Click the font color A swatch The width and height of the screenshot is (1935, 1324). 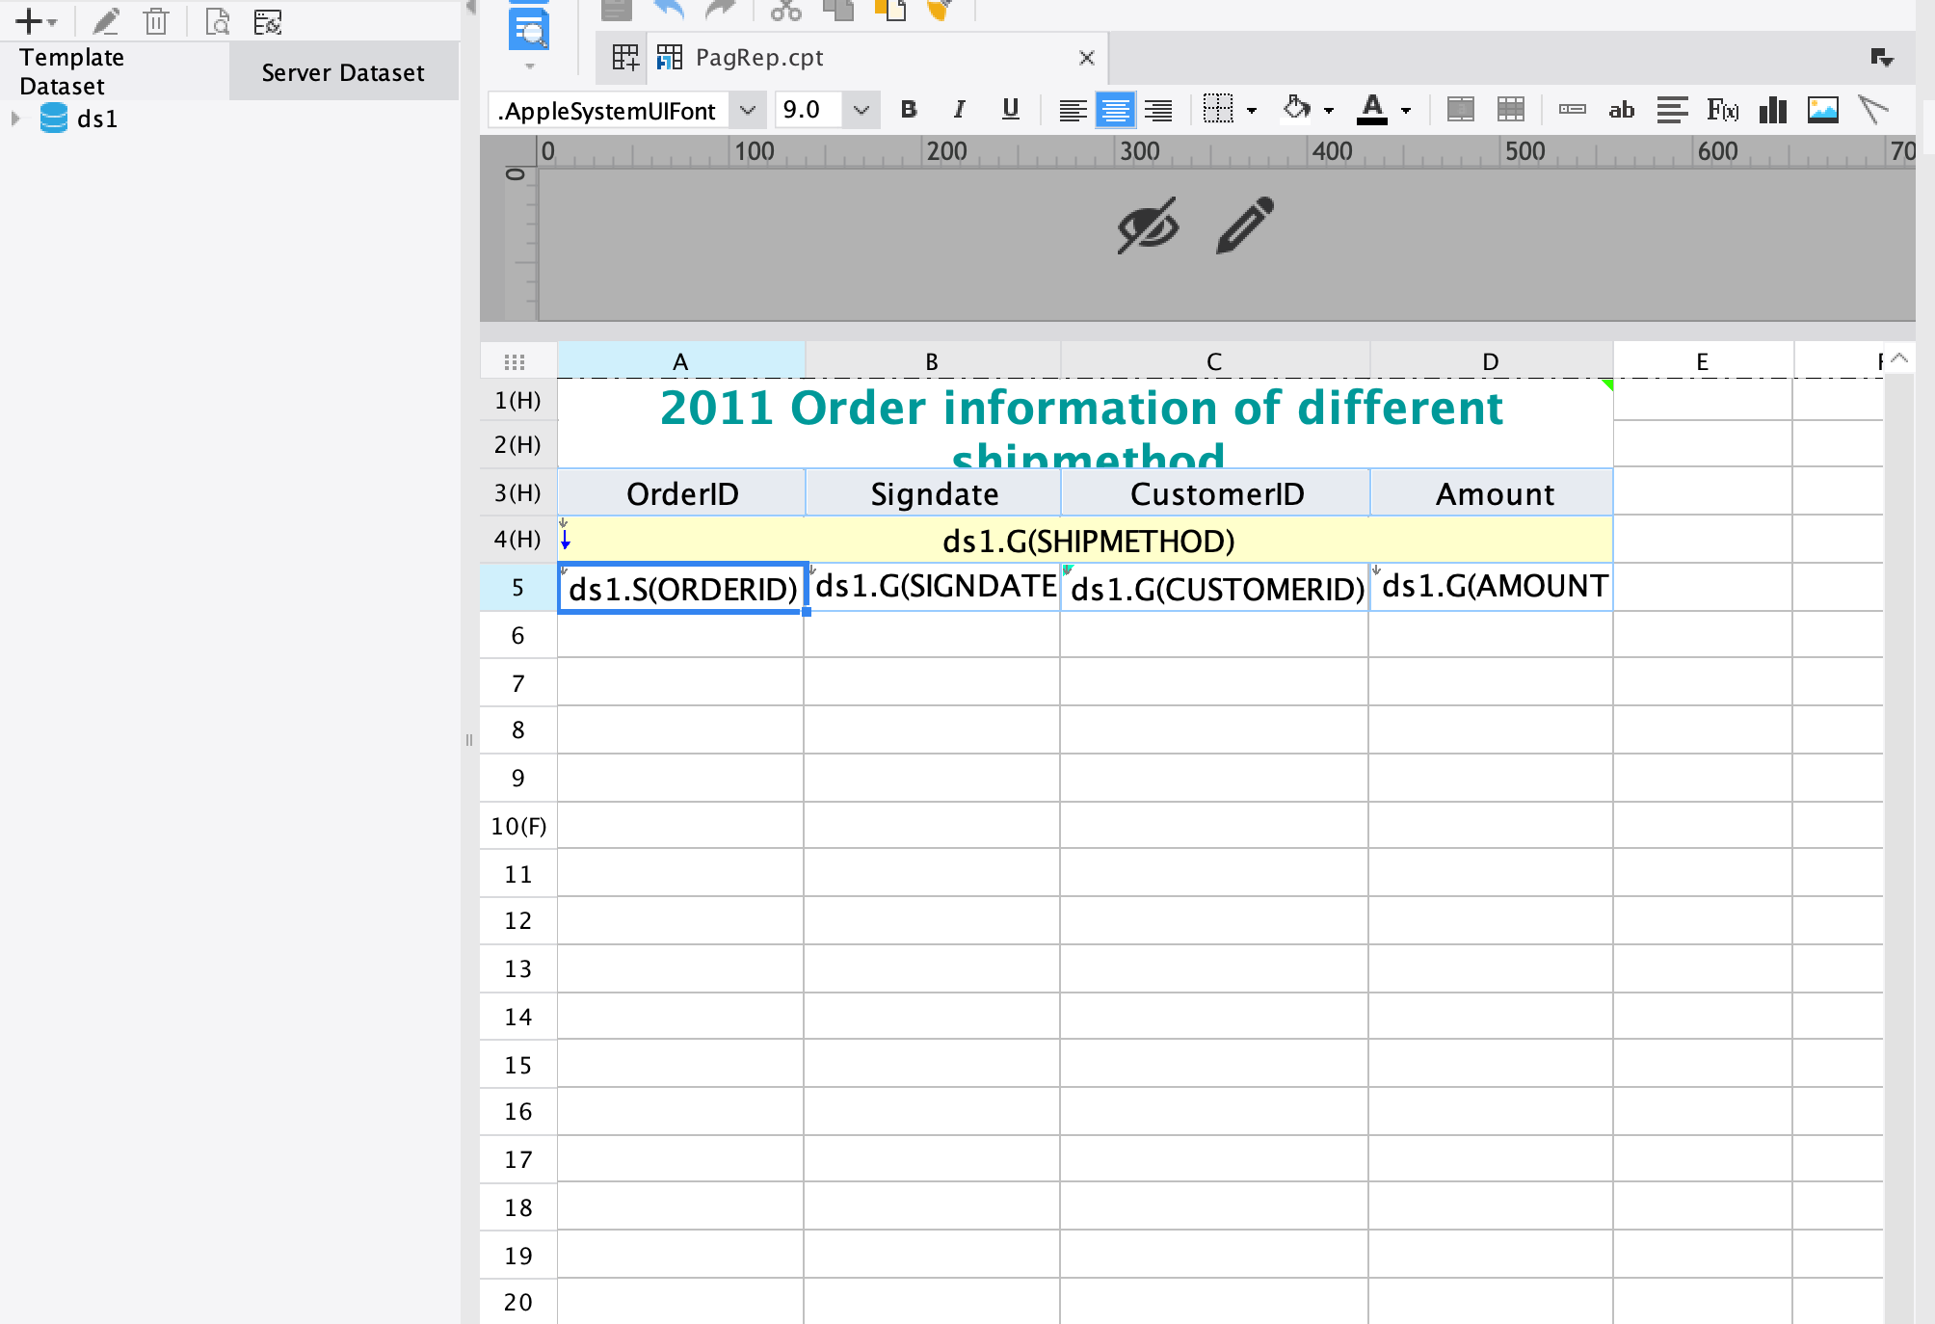click(1371, 110)
